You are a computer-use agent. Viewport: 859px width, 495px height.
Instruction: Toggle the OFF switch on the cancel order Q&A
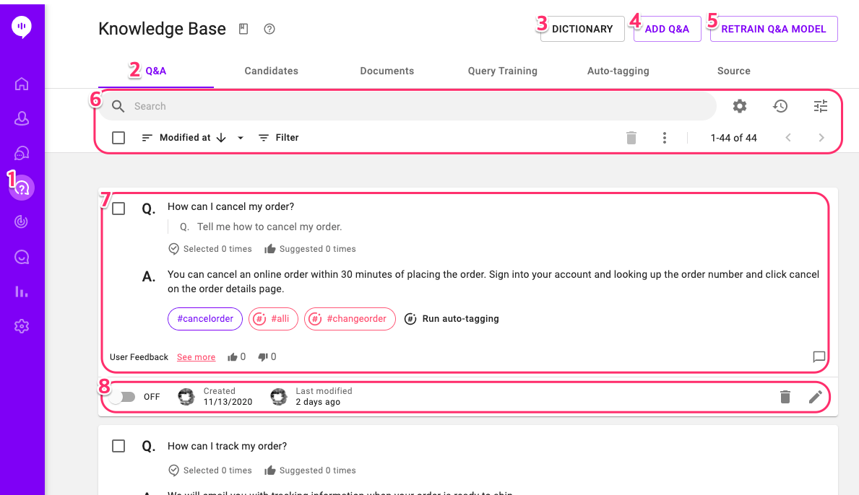124,396
